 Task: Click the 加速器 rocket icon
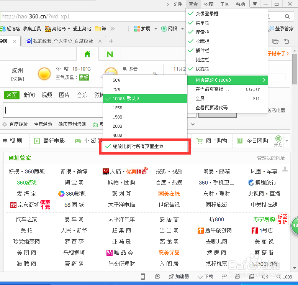(x=171, y=277)
